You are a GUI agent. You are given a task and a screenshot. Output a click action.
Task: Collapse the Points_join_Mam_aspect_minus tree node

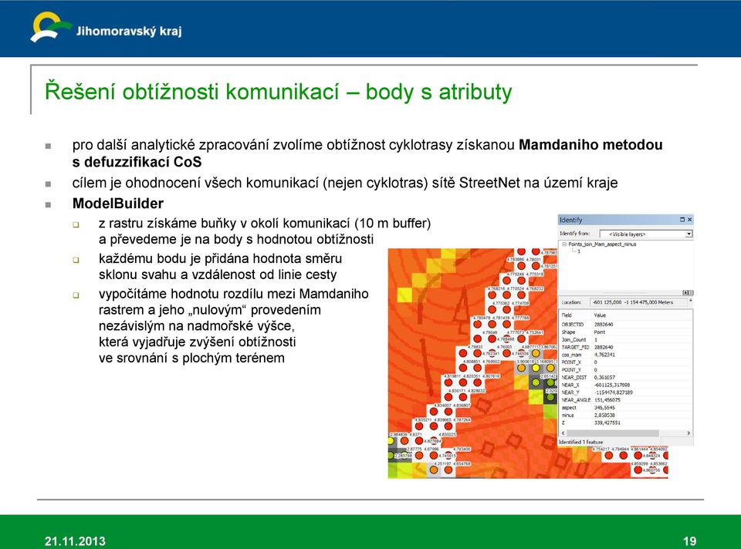click(x=563, y=244)
